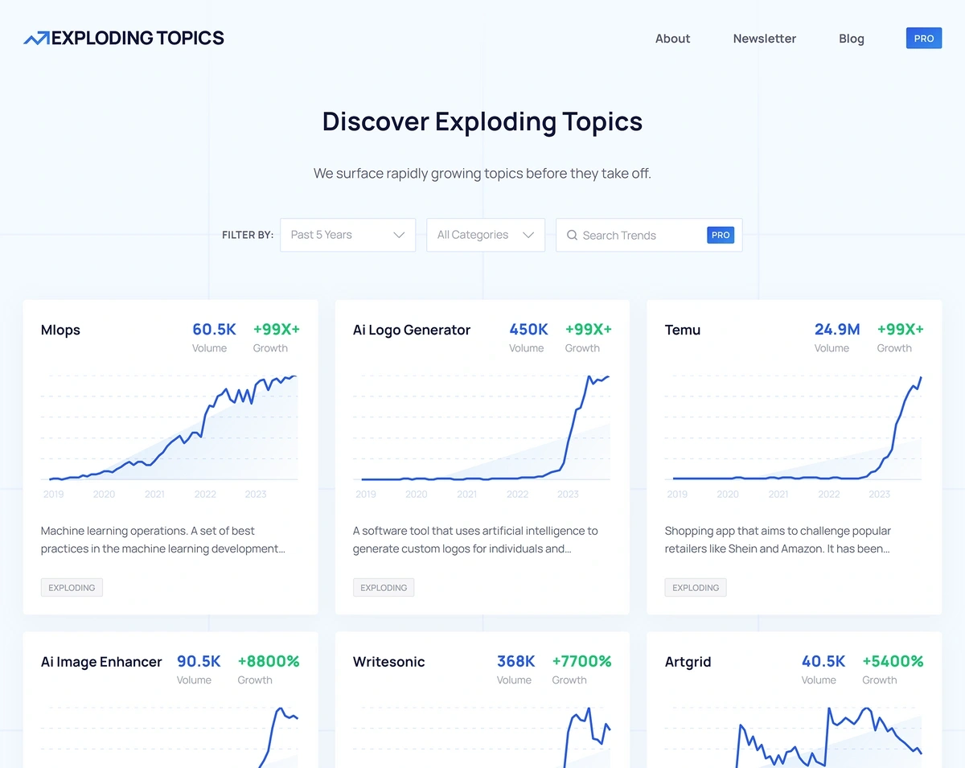Open the Artgrid topic title
This screenshot has width=965, height=768.
point(688,662)
